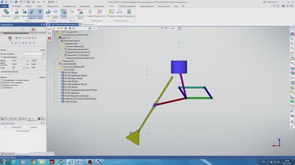Open the Настройки settings icon in ribbon
This screenshot has height=165, width=295.
pos(6,13)
